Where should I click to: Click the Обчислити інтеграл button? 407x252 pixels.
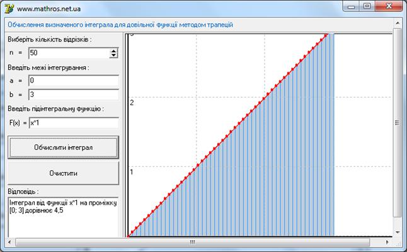coord(64,147)
